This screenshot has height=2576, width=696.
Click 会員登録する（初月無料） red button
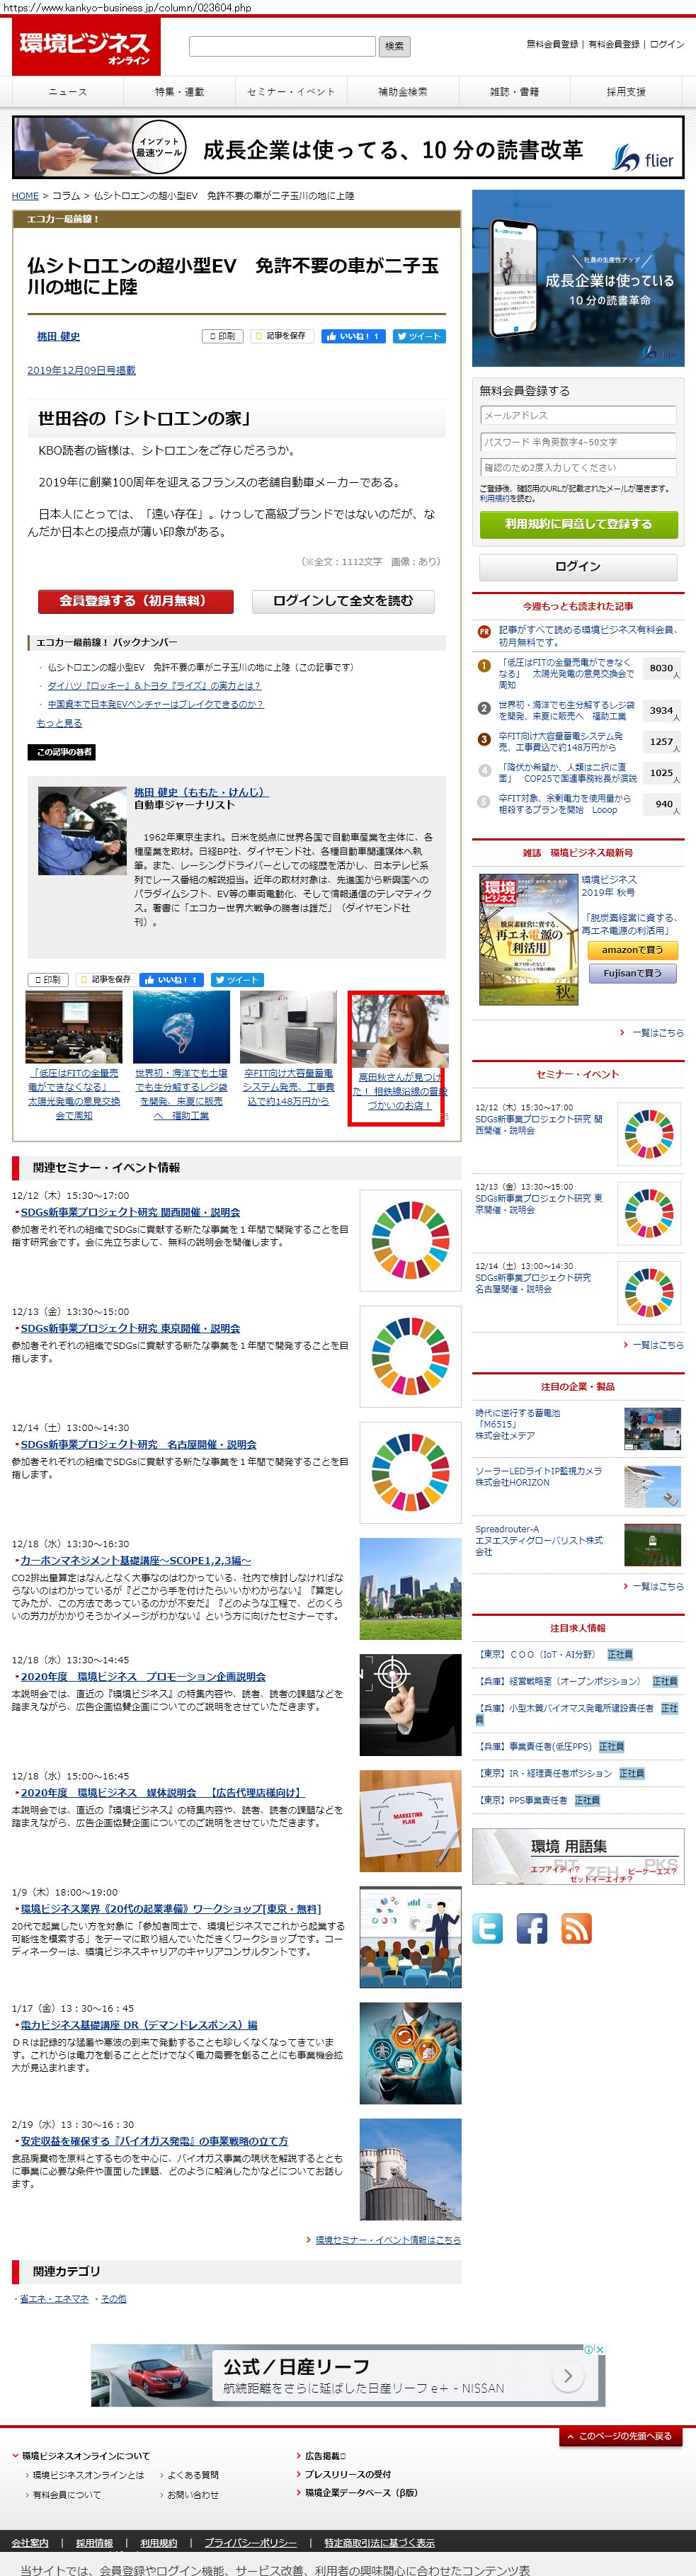click(135, 601)
